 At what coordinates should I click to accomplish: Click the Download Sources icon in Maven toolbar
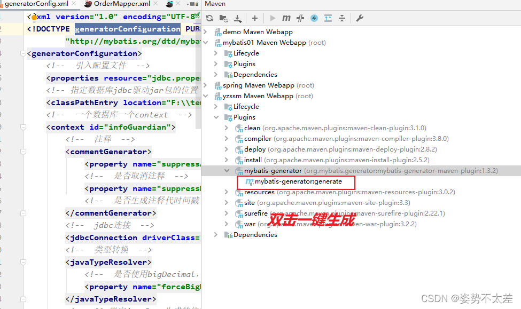click(x=238, y=19)
